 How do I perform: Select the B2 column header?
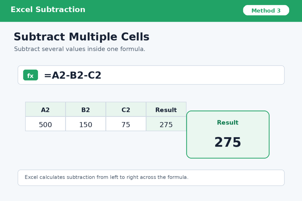tap(86, 109)
